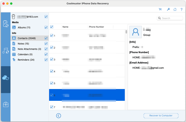Toggle the Note Attachments (3) checkbox
This screenshot has width=186, height=122.
click(x=46, y=49)
